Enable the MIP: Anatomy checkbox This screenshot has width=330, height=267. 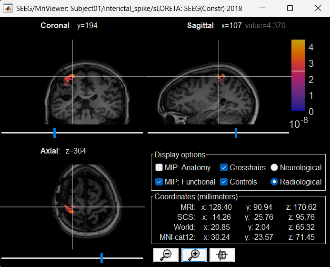tap(159, 167)
